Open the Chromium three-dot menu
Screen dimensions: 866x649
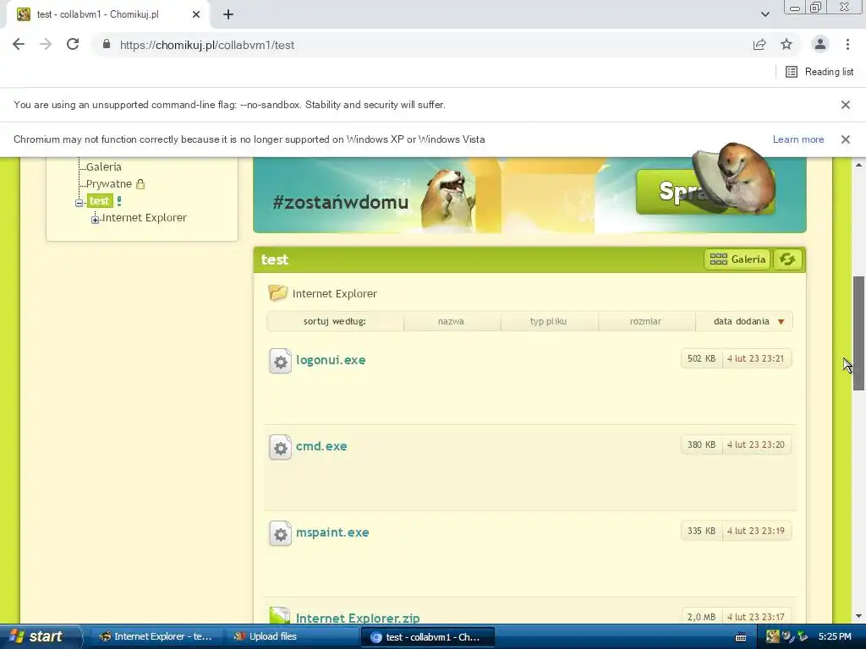(x=847, y=45)
